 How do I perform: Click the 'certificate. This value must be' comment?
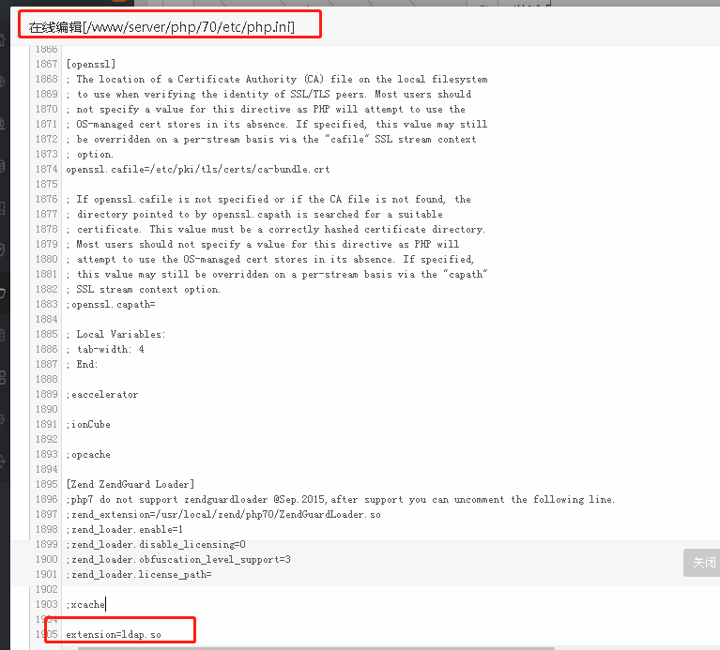click(275, 230)
